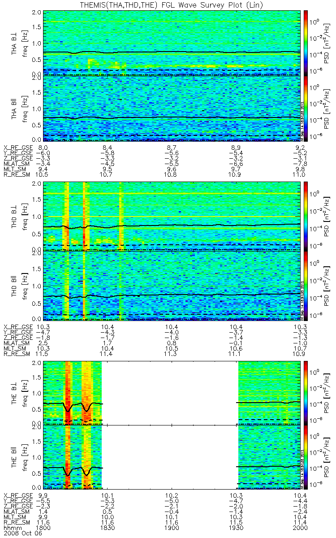Viewport: 336px width, 538px height.
Task: Click the R_RE_SM value '10.7' under THA
Action: pyautogui.click(x=108, y=174)
